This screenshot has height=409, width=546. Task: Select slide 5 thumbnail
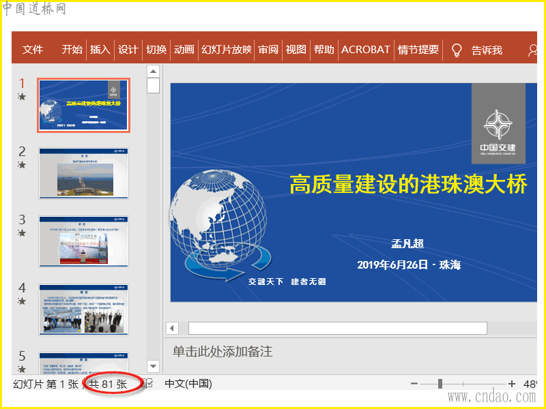[83, 363]
